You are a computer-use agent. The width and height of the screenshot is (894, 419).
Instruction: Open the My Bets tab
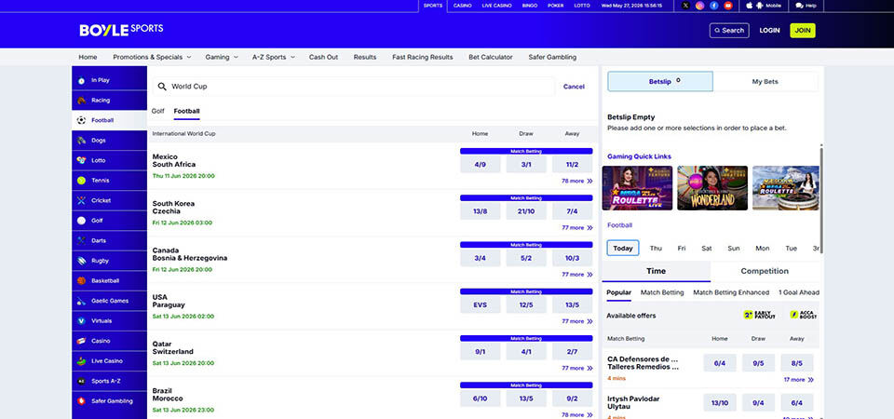click(x=765, y=82)
